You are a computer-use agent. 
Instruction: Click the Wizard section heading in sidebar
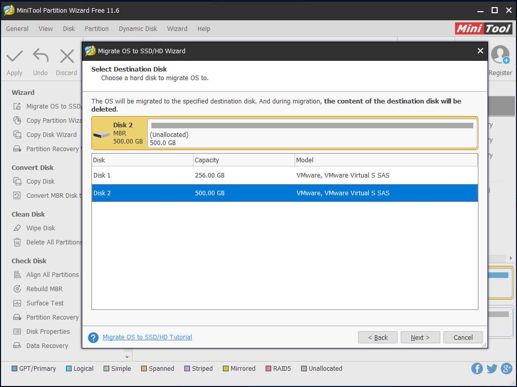(23, 92)
